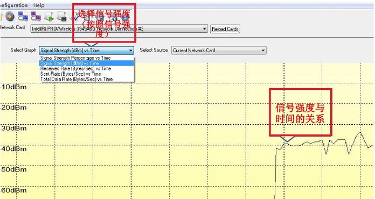
Task: Open the Select Graph combo box
Action: click(x=86, y=51)
